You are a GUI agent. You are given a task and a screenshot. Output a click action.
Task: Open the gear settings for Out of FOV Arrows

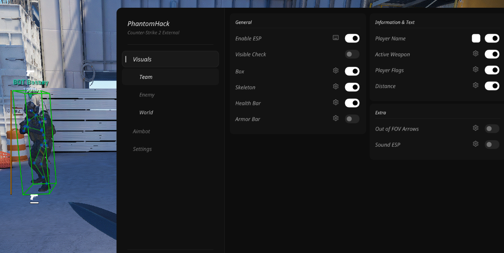(476, 128)
